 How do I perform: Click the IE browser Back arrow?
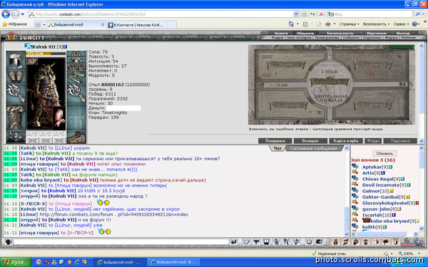pos(6,14)
